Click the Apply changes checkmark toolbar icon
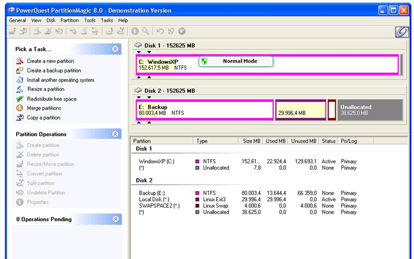Image resolution: width=414 pixels, height=259 pixels. [182, 31]
